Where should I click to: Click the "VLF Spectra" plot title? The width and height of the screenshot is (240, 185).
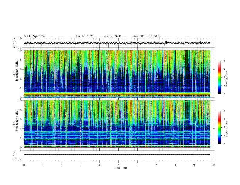[x=34, y=36]
